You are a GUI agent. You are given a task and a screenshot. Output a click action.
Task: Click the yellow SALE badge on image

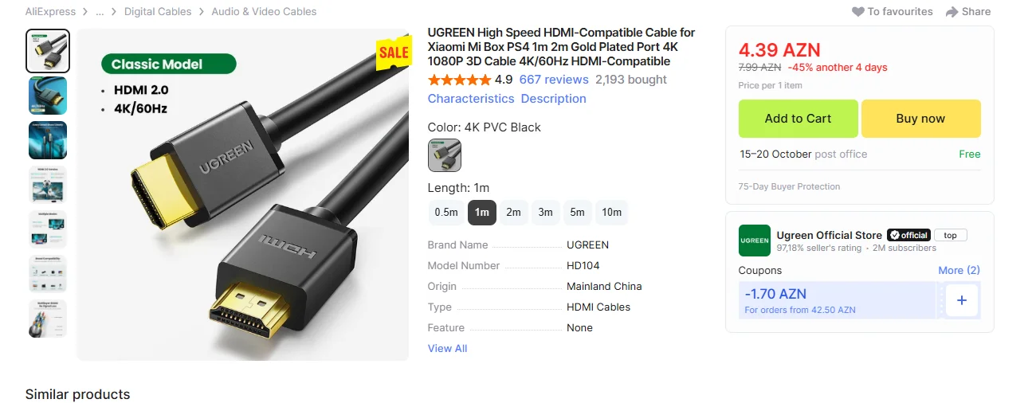click(x=393, y=53)
